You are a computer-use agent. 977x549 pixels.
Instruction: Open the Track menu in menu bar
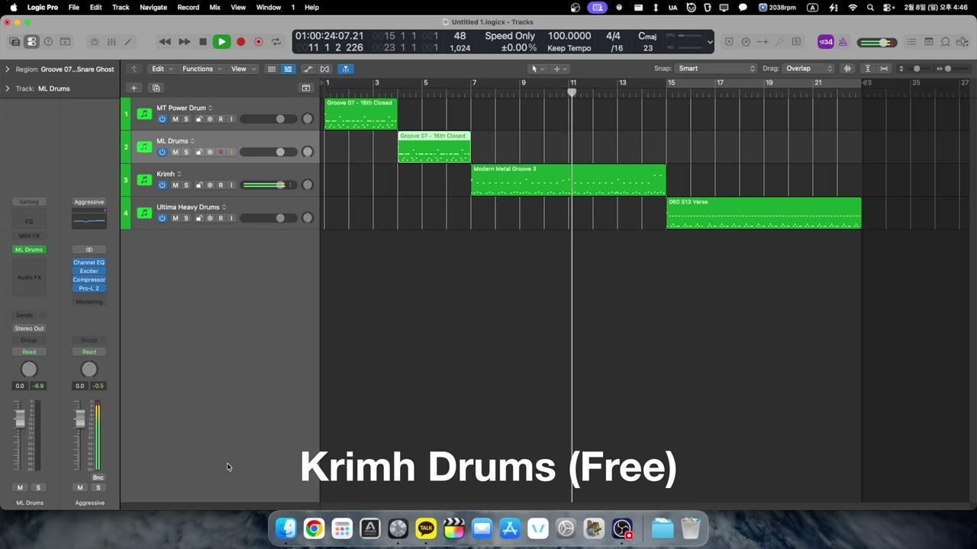point(121,7)
